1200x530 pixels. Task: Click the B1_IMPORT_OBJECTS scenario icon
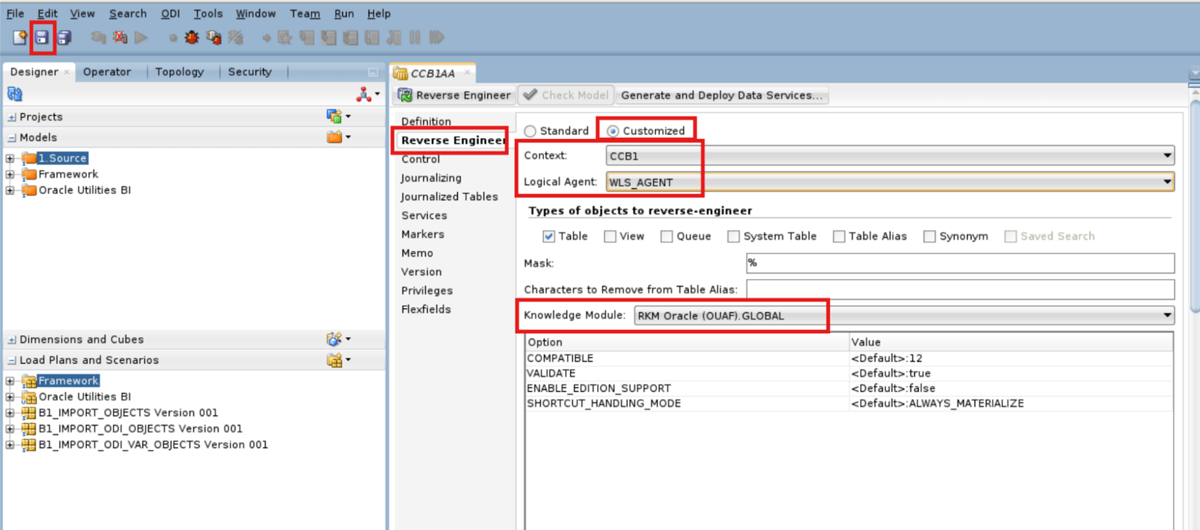point(29,413)
